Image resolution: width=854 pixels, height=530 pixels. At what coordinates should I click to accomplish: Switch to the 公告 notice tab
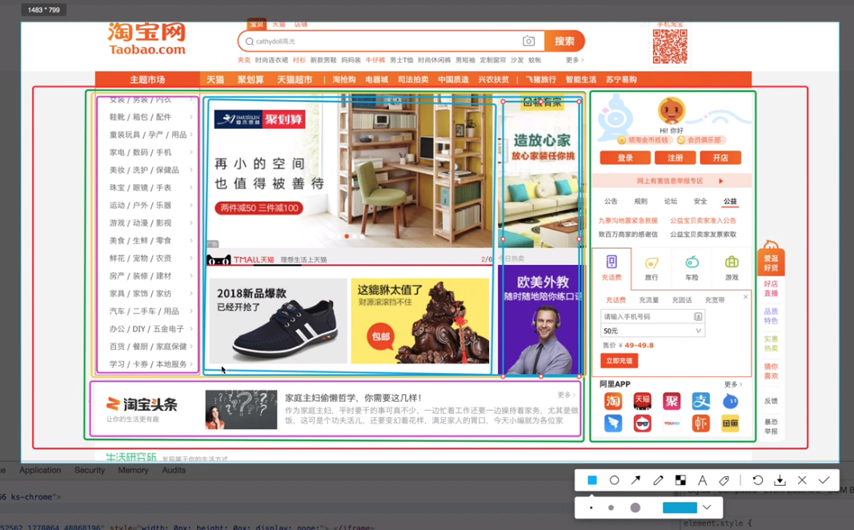pos(611,201)
